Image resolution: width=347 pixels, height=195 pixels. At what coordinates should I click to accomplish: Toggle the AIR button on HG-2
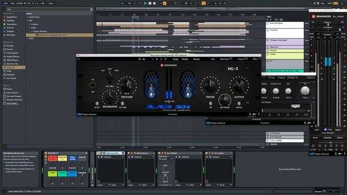tap(210, 103)
